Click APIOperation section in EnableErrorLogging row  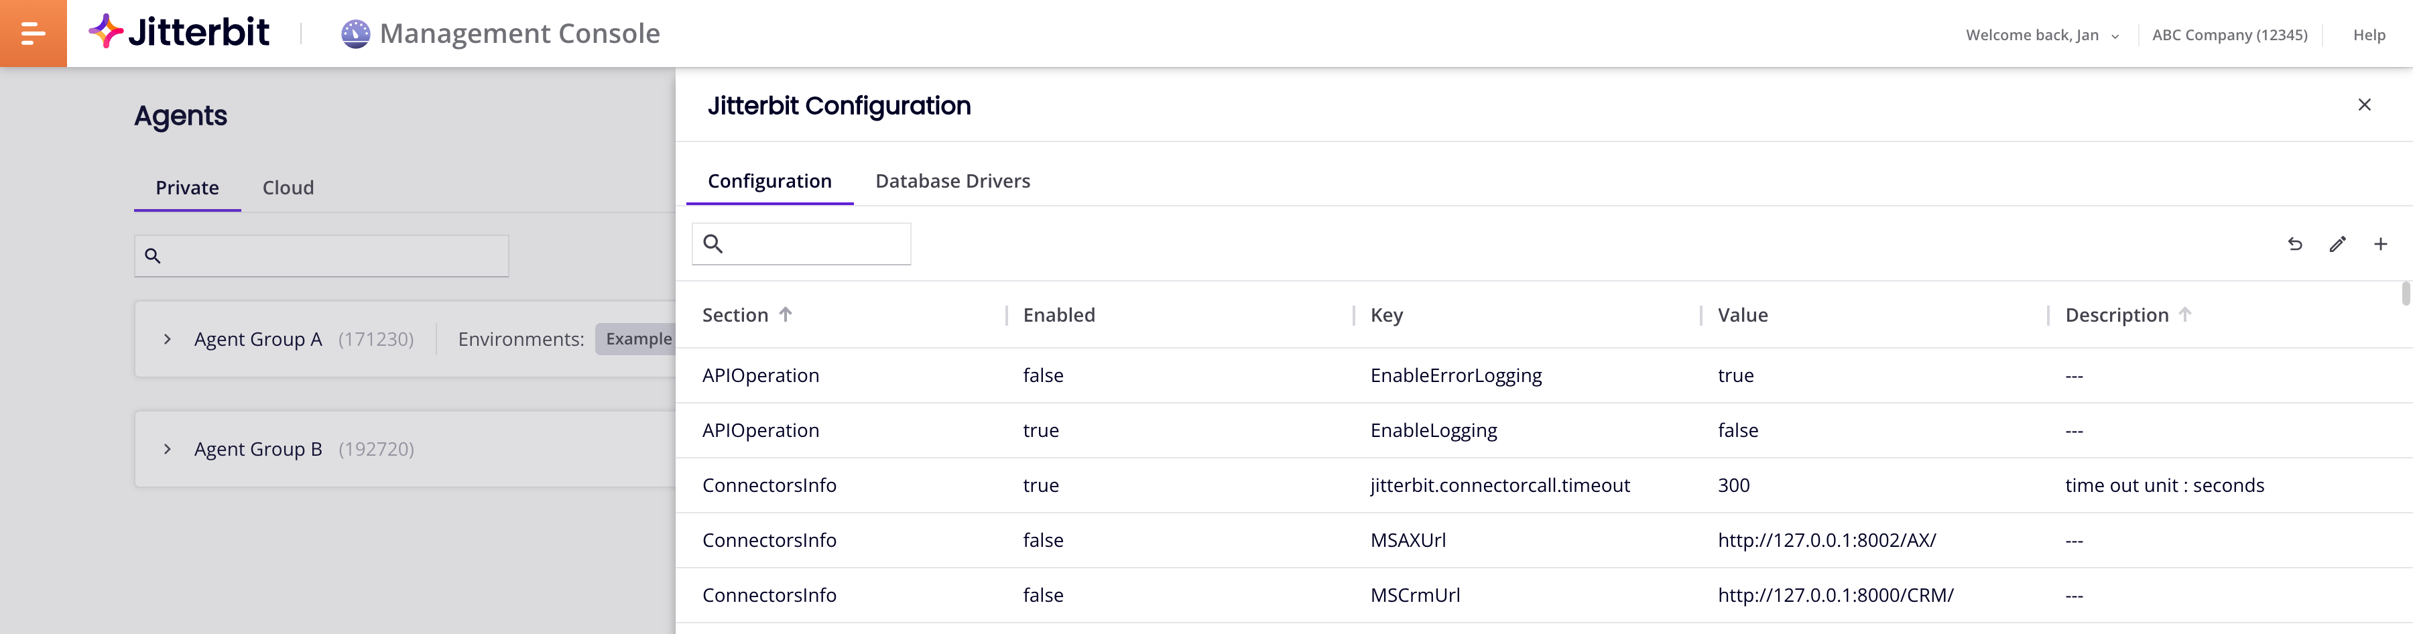pyautogui.click(x=761, y=375)
